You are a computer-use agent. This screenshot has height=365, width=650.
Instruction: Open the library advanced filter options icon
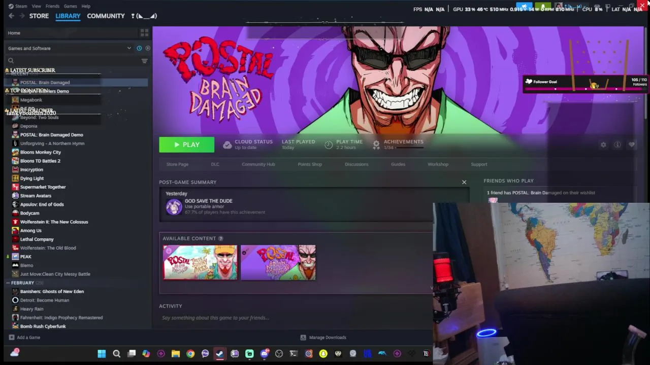pos(145,61)
